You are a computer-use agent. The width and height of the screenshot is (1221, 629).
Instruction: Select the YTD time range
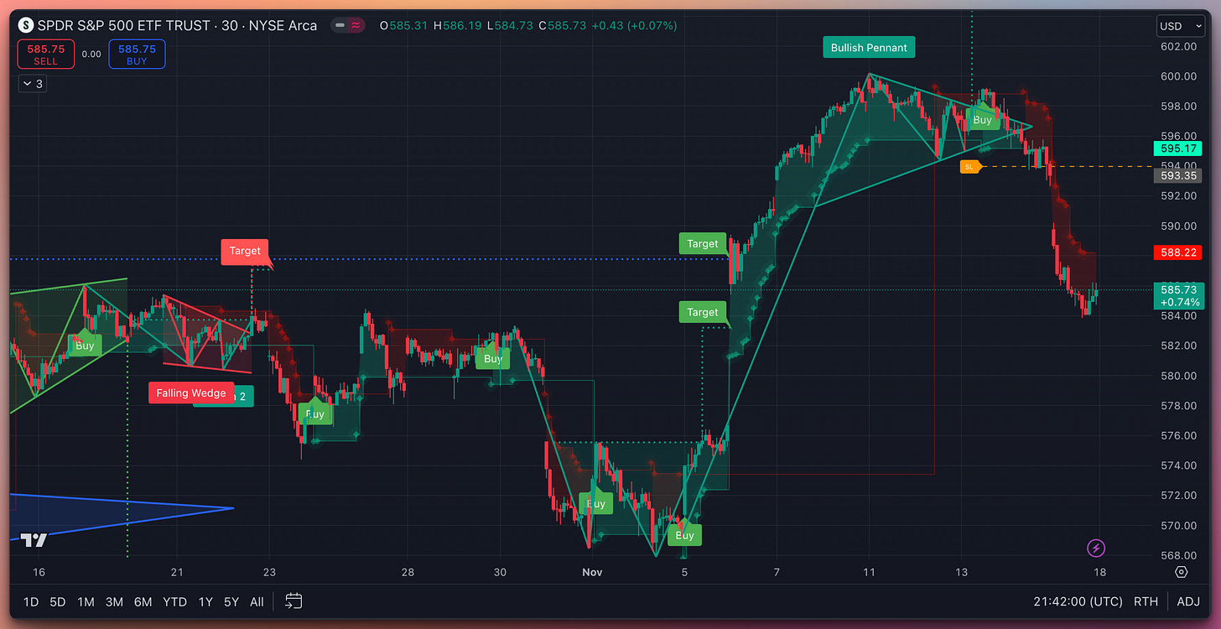click(174, 601)
